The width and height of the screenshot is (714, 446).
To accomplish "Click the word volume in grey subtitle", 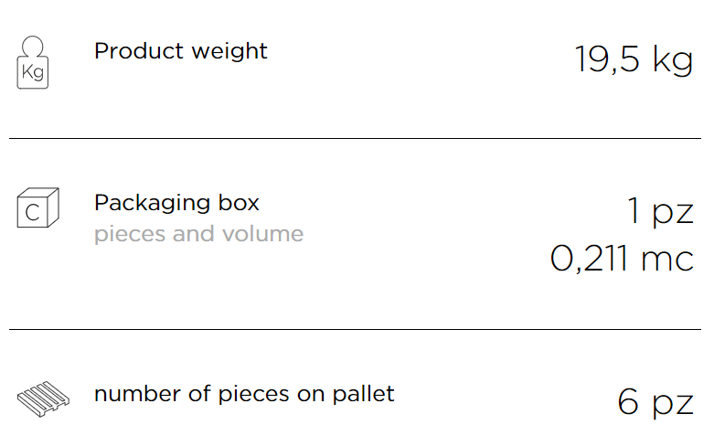I will coord(262,234).
